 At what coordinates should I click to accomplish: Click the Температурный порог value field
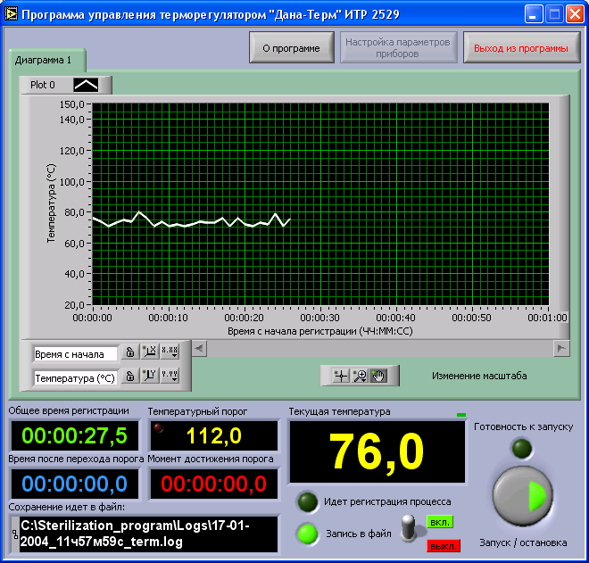pos(212,435)
